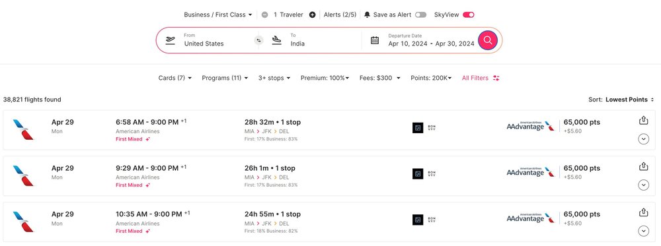Screen dimensions: 661x246
Task: Open the Business / First Class dropdown
Action: [x=218, y=15]
